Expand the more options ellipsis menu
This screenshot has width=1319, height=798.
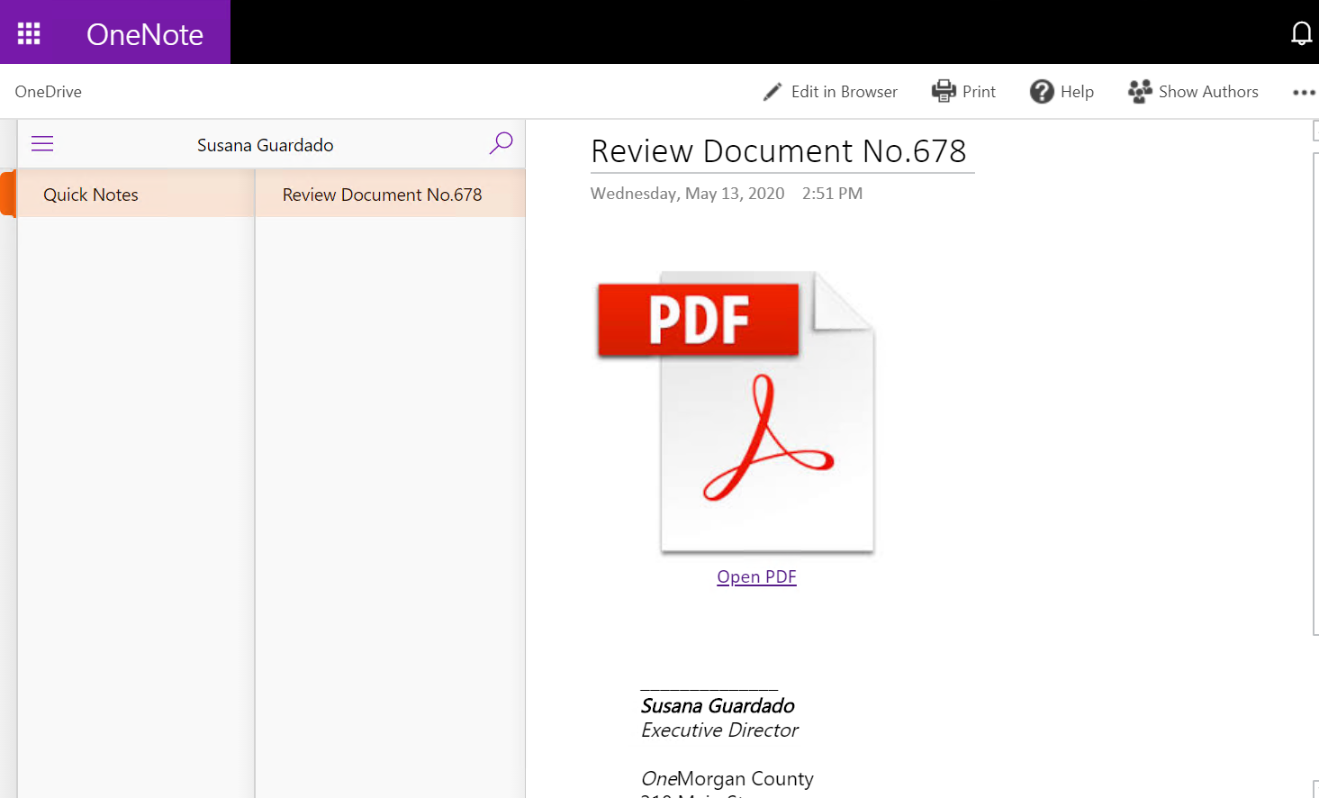tap(1303, 92)
